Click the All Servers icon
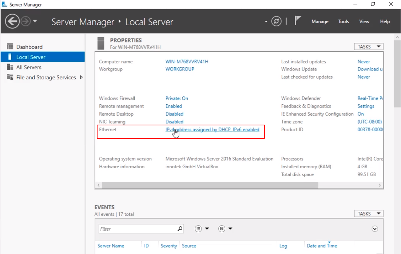The width and height of the screenshot is (401, 254). pos(10,67)
